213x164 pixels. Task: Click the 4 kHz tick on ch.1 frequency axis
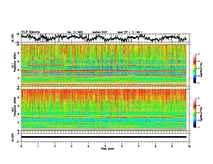pos(19,70)
